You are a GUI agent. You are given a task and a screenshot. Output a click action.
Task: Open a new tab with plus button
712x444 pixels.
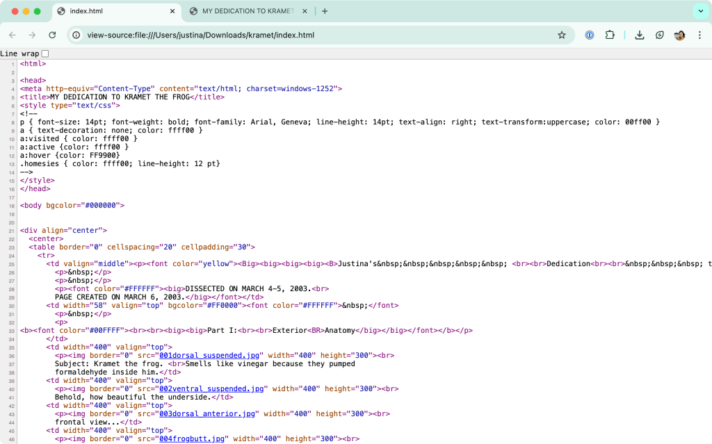[x=325, y=11]
